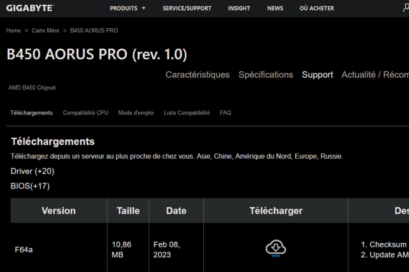Open the Liste Compatibilité sub-tab
The image size is (409, 272).
point(187,113)
